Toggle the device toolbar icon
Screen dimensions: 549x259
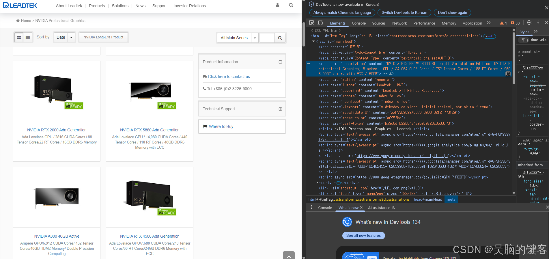(x=320, y=23)
